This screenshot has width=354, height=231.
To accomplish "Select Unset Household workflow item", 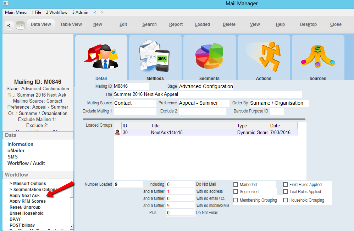I will pos(26,213).
